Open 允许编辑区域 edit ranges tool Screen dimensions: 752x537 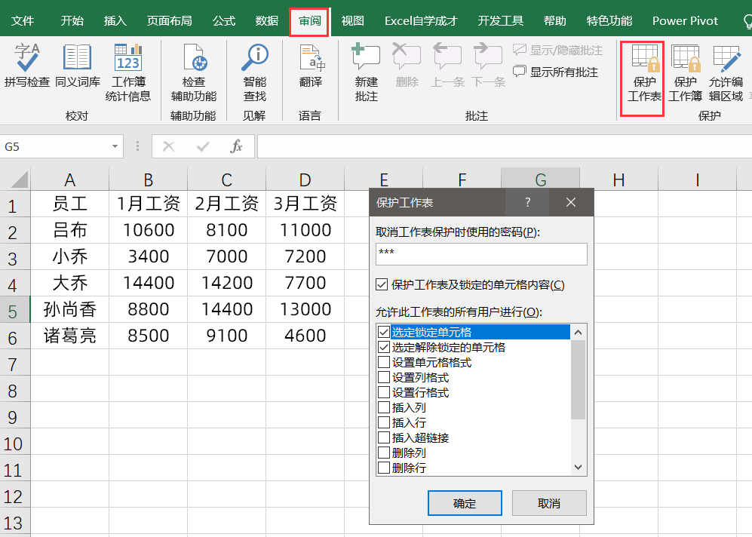pyautogui.click(x=726, y=72)
